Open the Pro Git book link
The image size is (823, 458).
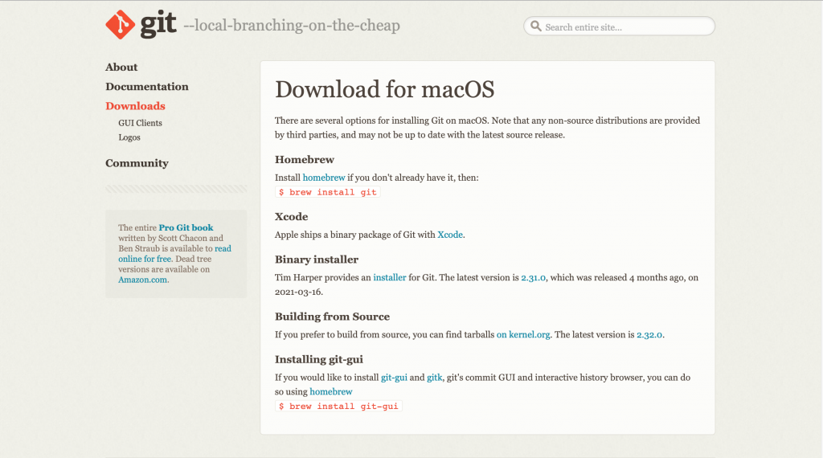point(186,227)
